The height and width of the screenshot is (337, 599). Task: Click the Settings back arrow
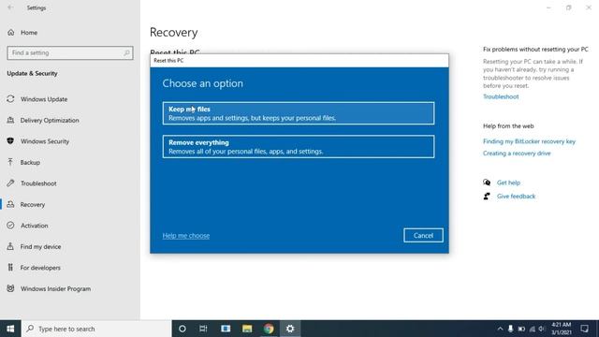pyautogui.click(x=10, y=7)
